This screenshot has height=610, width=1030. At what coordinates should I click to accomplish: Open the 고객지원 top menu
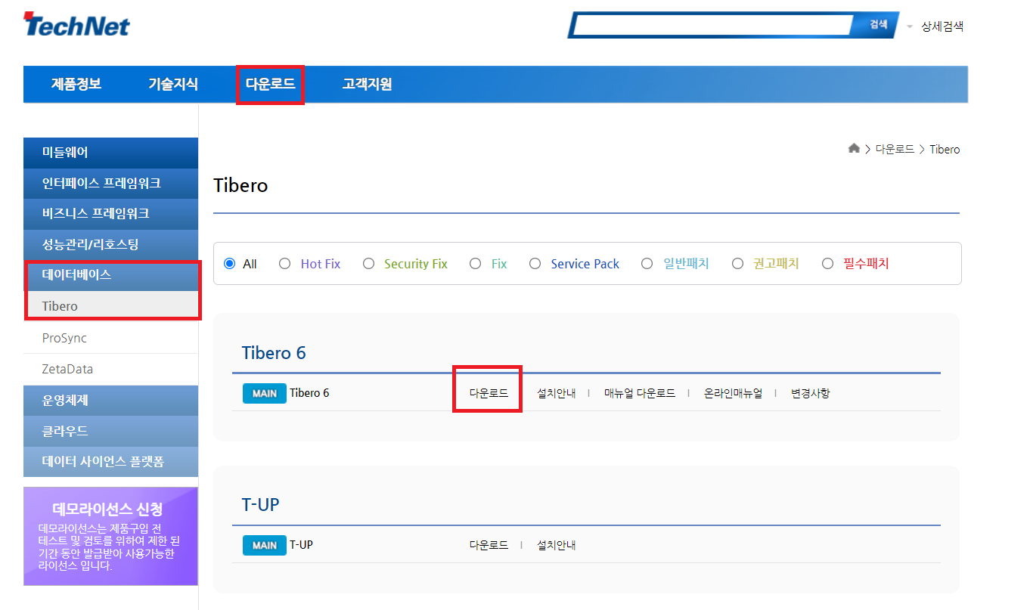[x=367, y=84]
